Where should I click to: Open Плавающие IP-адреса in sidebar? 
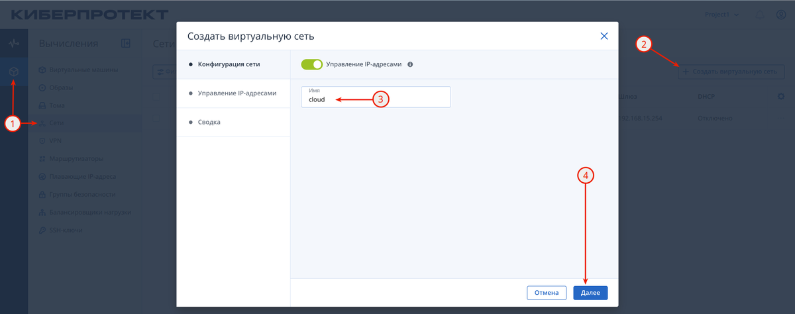click(84, 177)
